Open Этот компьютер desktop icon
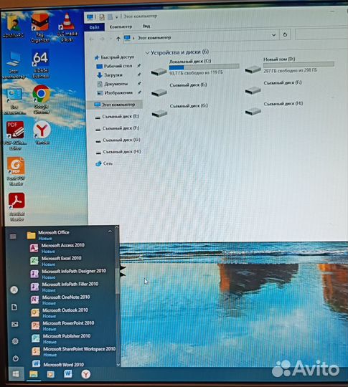Image resolution: width=348 pixels, height=387 pixels. [x=14, y=65]
